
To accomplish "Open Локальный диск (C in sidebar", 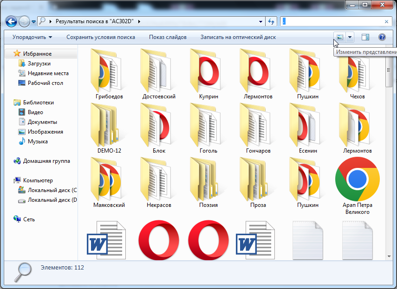I will point(52,190).
